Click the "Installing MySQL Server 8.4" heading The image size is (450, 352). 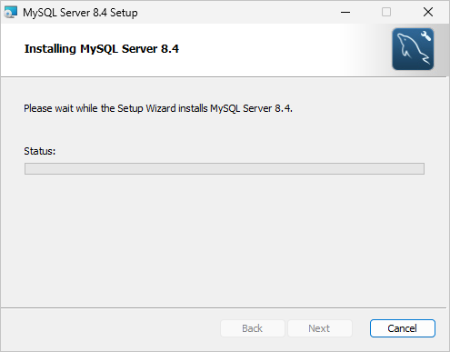pos(102,49)
